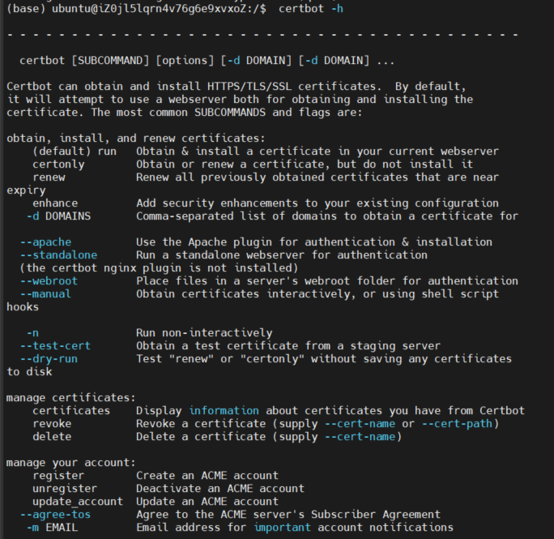
Task: Click the "revoke" subcommand name
Action: [52, 423]
